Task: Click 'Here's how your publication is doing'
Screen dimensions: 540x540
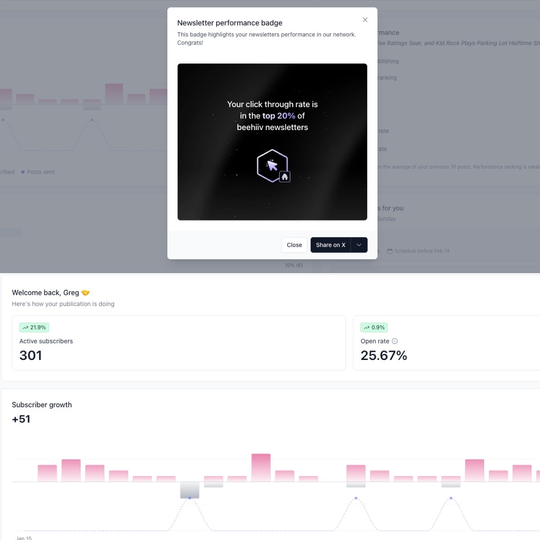Action: click(x=63, y=304)
